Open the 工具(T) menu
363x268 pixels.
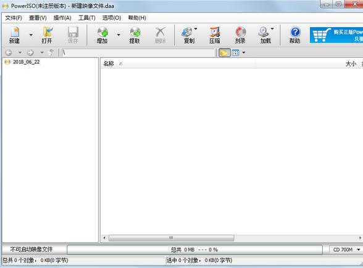click(87, 18)
